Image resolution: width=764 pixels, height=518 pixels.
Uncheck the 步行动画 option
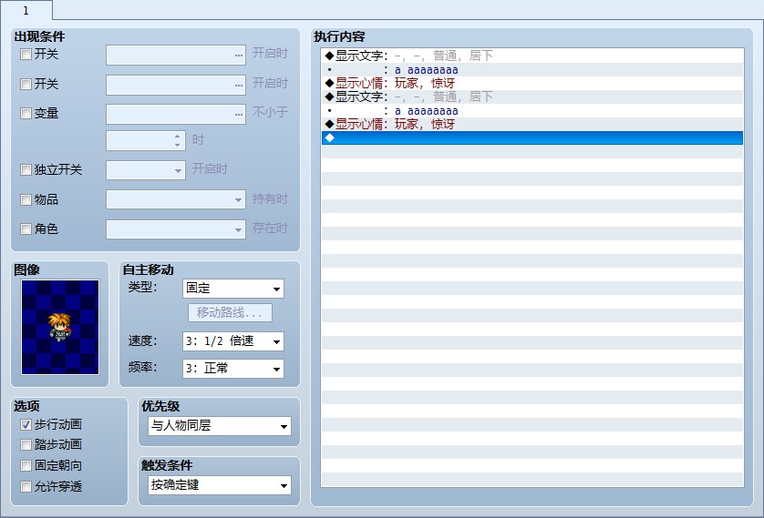pyautogui.click(x=26, y=424)
